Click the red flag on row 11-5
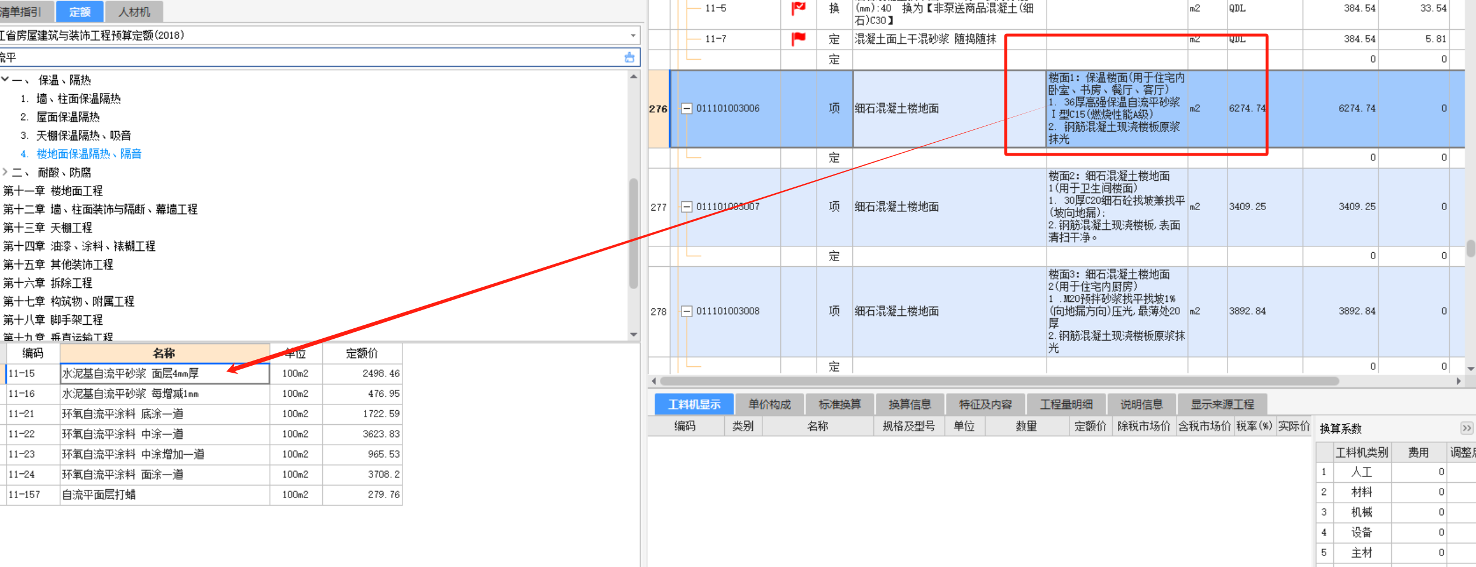Screen dimensions: 1476x567 click(x=798, y=8)
